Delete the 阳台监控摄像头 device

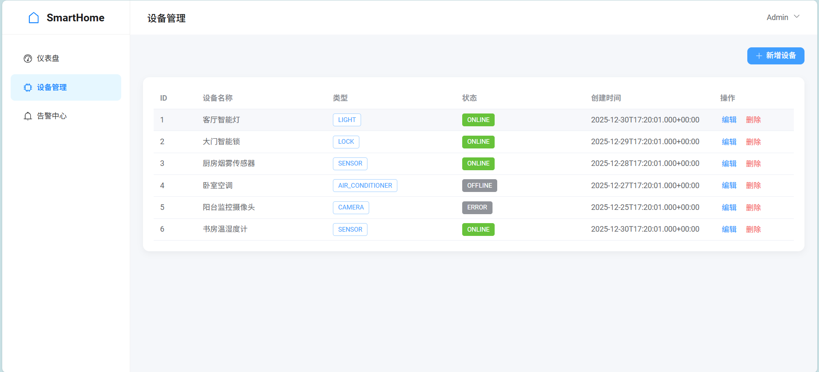coord(753,207)
